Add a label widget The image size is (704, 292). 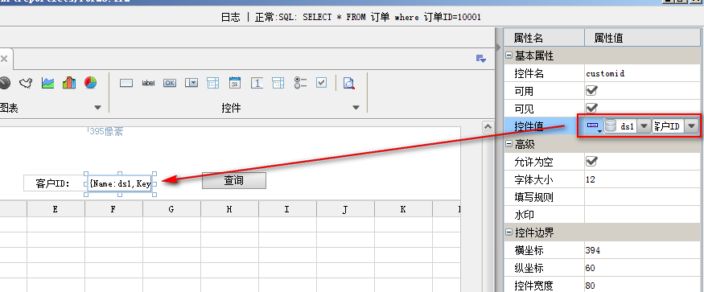coord(148,83)
